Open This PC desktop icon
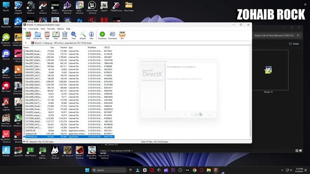Viewport: 310px width, 174px height. pos(6,7)
